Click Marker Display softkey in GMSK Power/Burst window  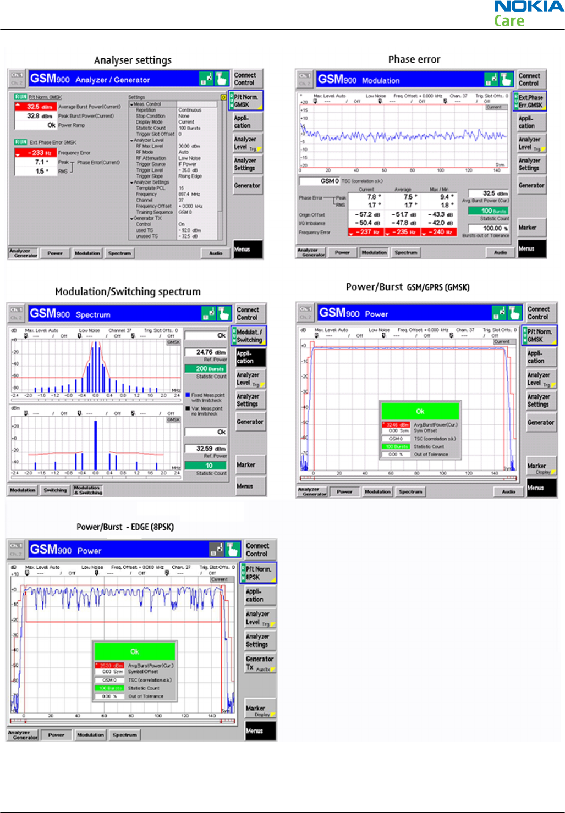tap(541, 467)
